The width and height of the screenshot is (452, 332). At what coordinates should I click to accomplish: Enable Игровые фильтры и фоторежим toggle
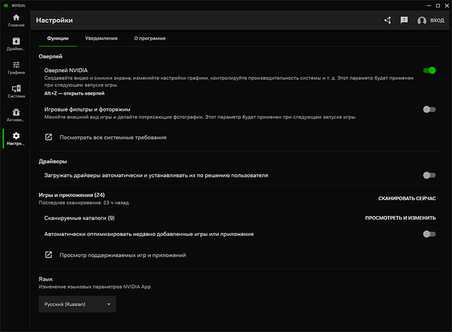(429, 109)
